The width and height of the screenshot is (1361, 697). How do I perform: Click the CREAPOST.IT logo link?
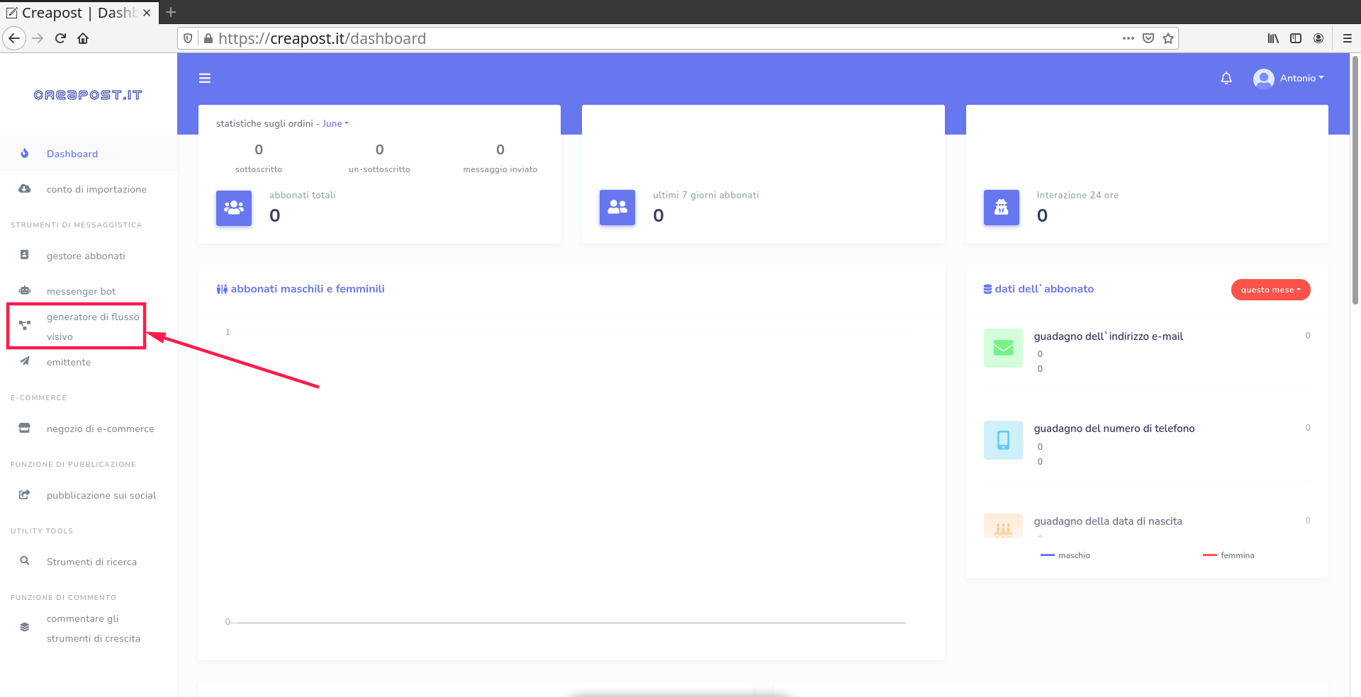[x=88, y=94]
